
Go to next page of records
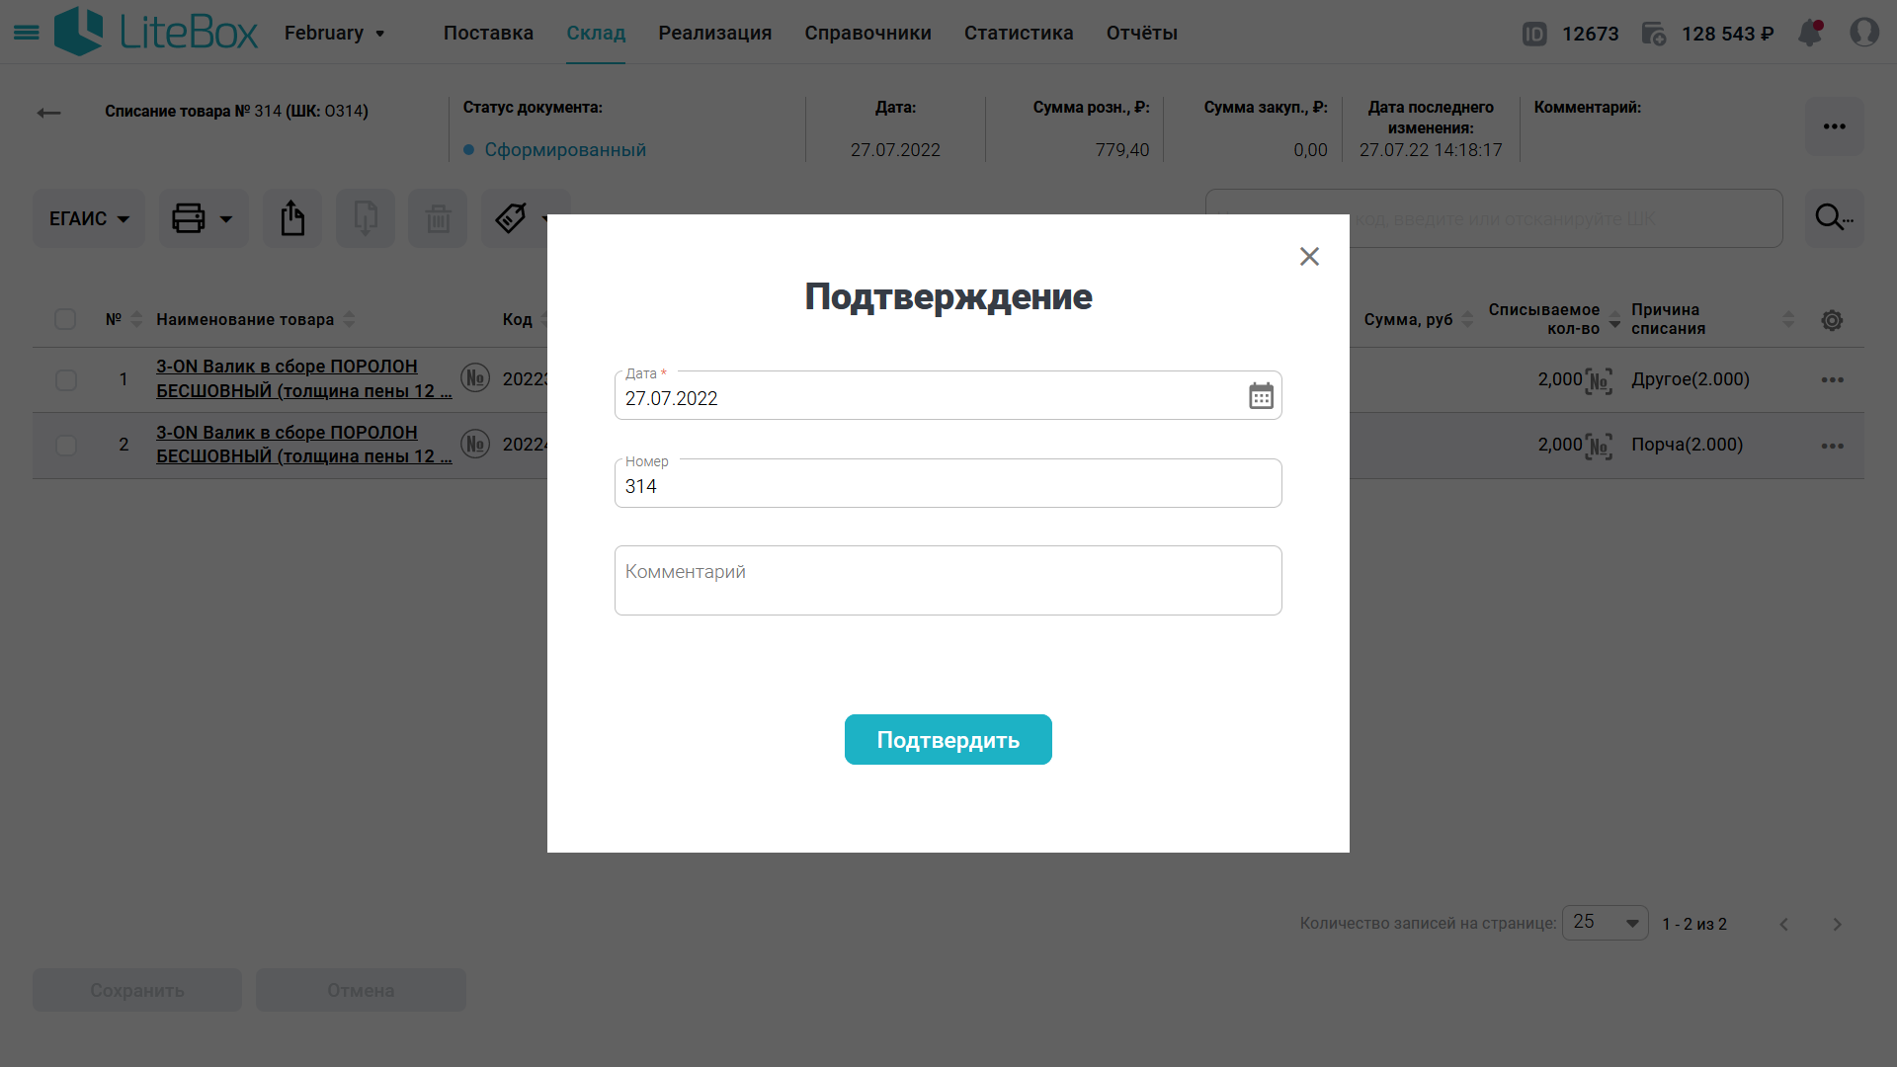(x=1837, y=925)
